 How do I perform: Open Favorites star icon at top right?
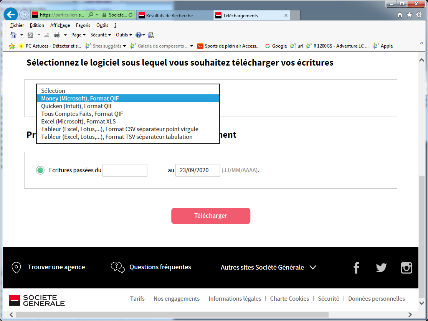click(410, 15)
